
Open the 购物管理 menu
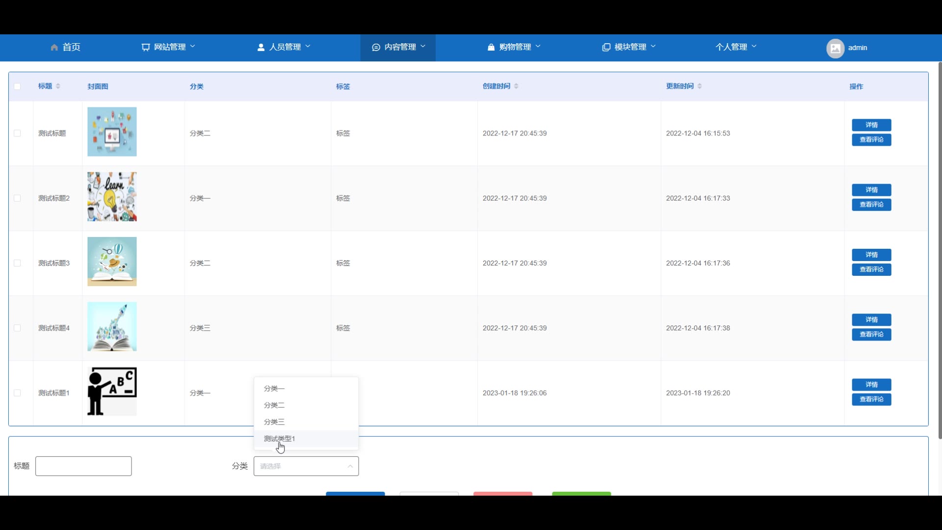514,47
